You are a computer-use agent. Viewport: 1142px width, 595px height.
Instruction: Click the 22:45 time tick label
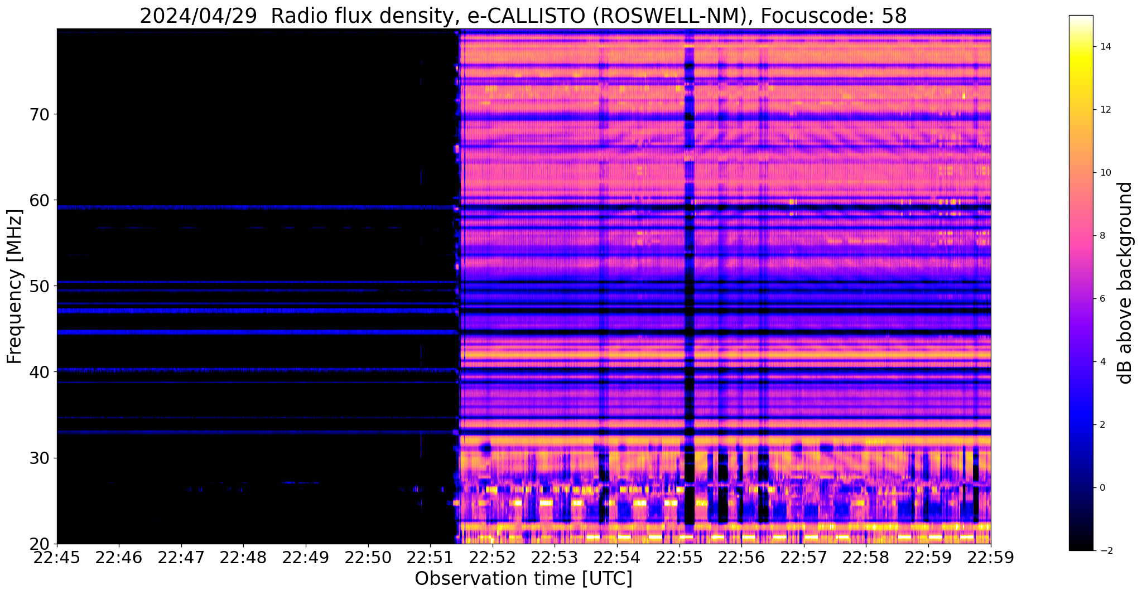(x=57, y=557)
